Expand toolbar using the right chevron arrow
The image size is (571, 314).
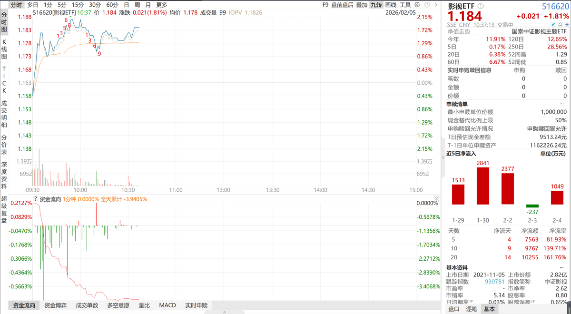tap(436, 5)
